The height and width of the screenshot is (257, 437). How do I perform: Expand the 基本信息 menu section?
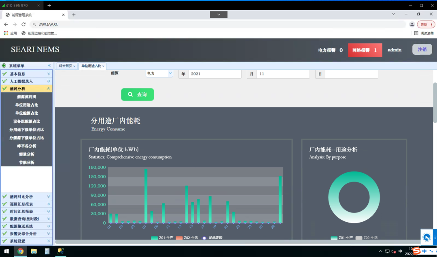coord(26,74)
